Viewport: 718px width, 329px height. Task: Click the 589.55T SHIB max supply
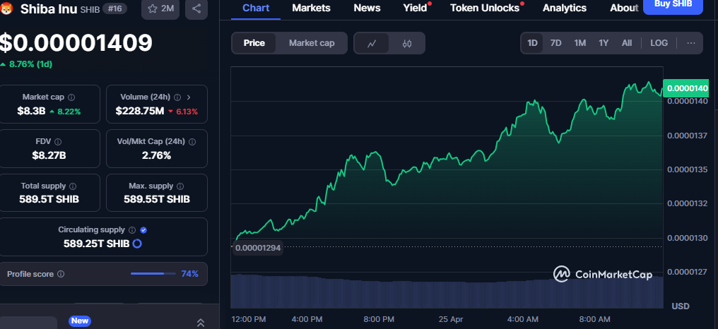(157, 199)
